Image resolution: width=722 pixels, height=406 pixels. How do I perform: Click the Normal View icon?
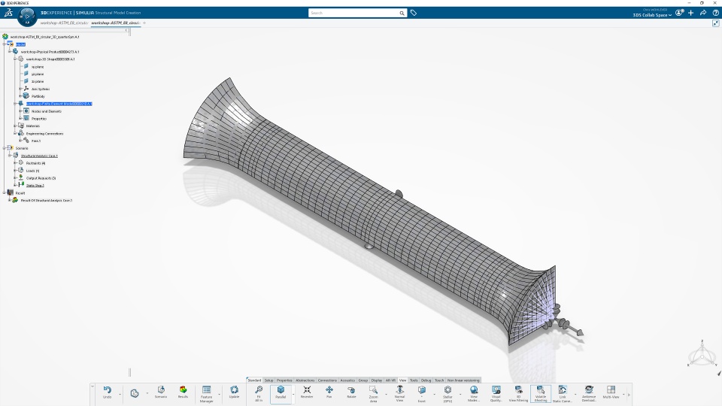pos(399,390)
